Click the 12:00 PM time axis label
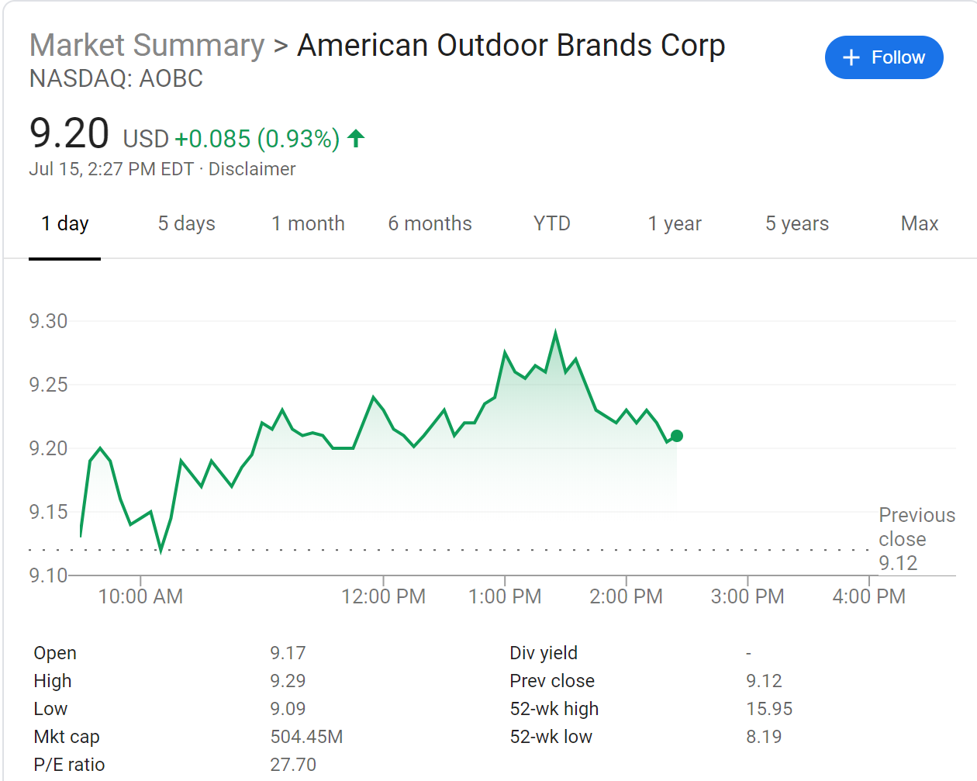The width and height of the screenshot is (977, 781). pos(383,596)
